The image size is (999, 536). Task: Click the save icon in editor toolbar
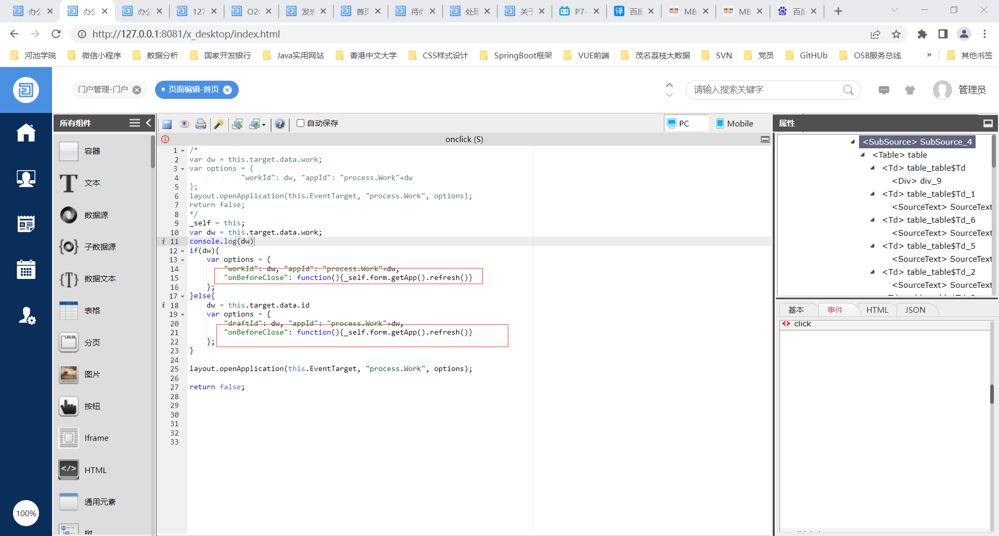click(x=167, y=124)
